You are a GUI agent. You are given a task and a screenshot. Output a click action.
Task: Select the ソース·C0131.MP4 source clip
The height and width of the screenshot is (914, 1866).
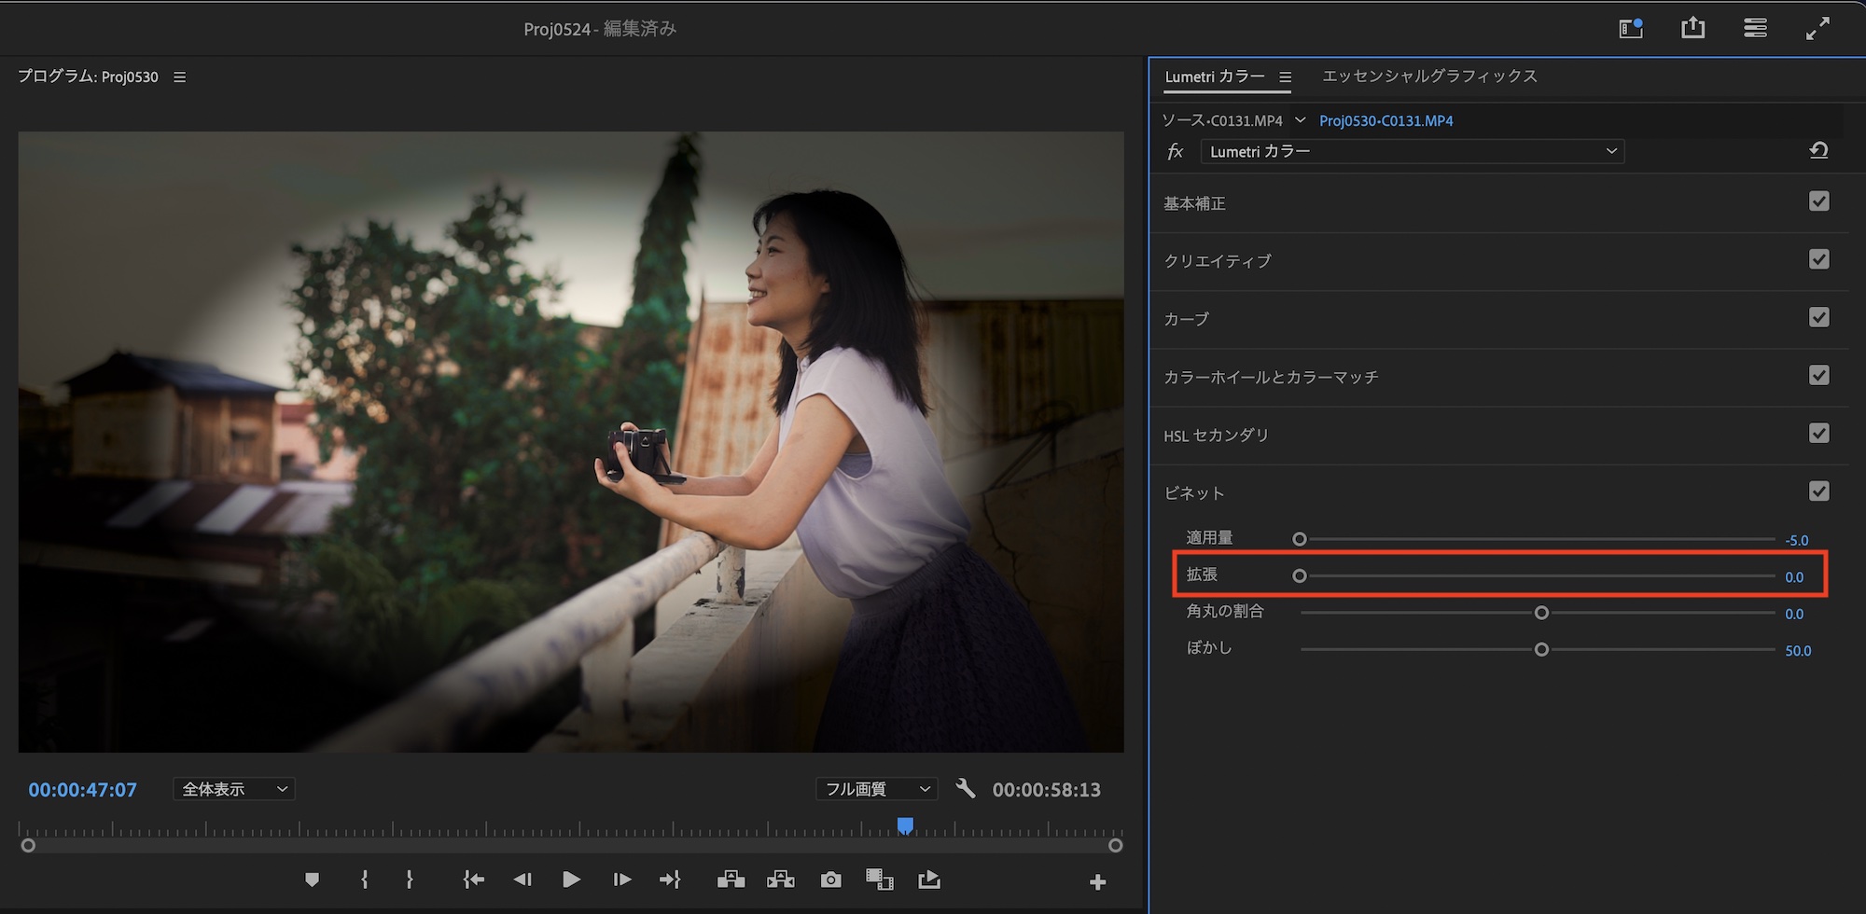(x=1222, y=121)
